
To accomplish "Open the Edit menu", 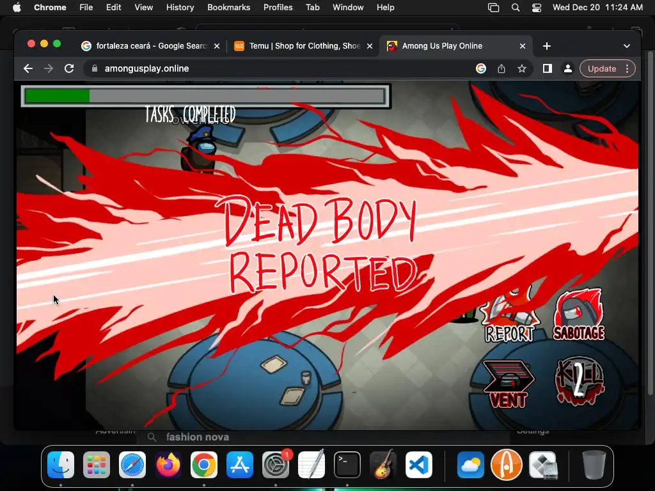I will [x=113, y=7].
